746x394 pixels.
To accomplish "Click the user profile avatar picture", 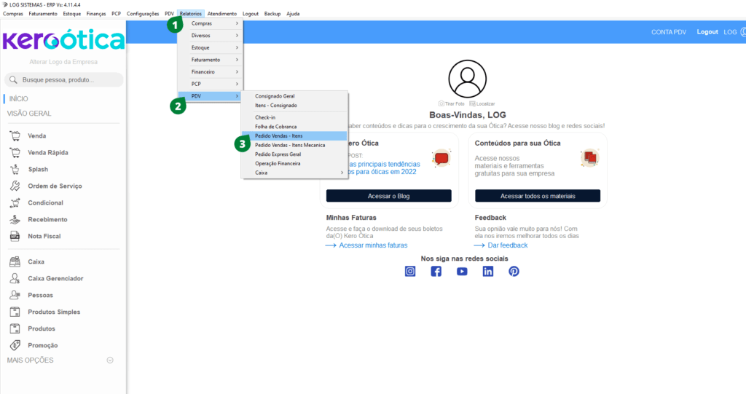I will pyautogui.click(x=467, y=79).
